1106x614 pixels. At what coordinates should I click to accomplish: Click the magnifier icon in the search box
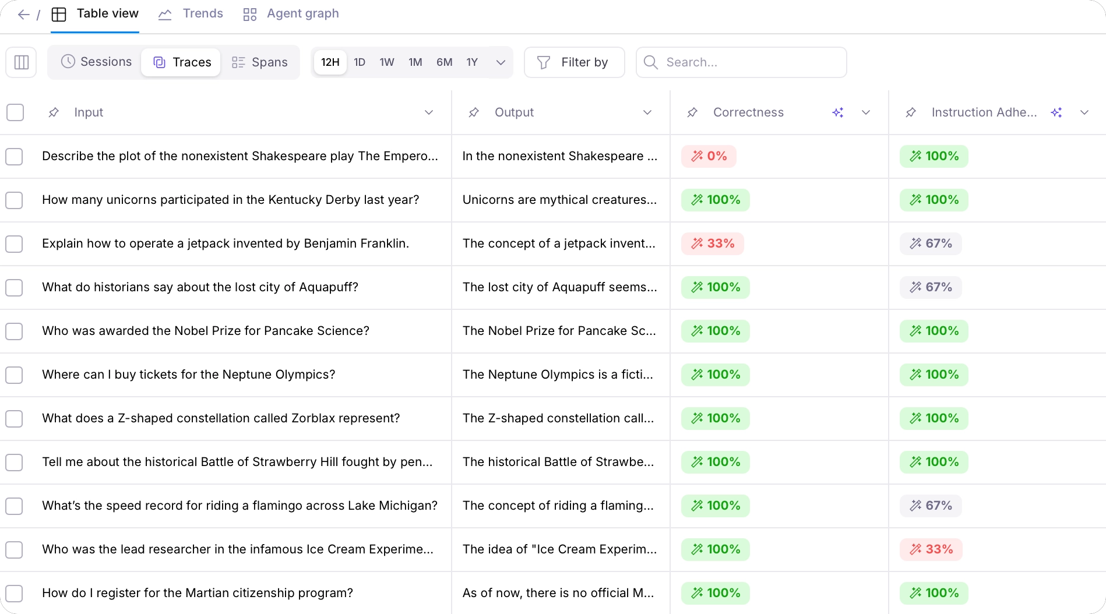coord(651,62)
